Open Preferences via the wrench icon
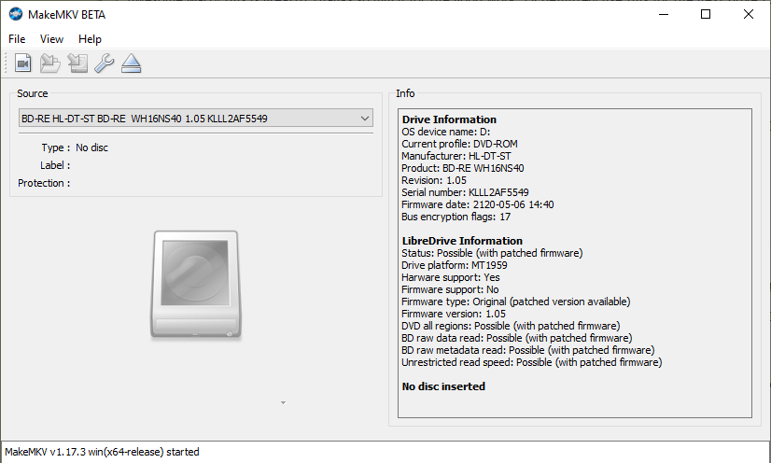Viewport: 771px width, 463px height. pyautogui.click(x=105, y=63)
